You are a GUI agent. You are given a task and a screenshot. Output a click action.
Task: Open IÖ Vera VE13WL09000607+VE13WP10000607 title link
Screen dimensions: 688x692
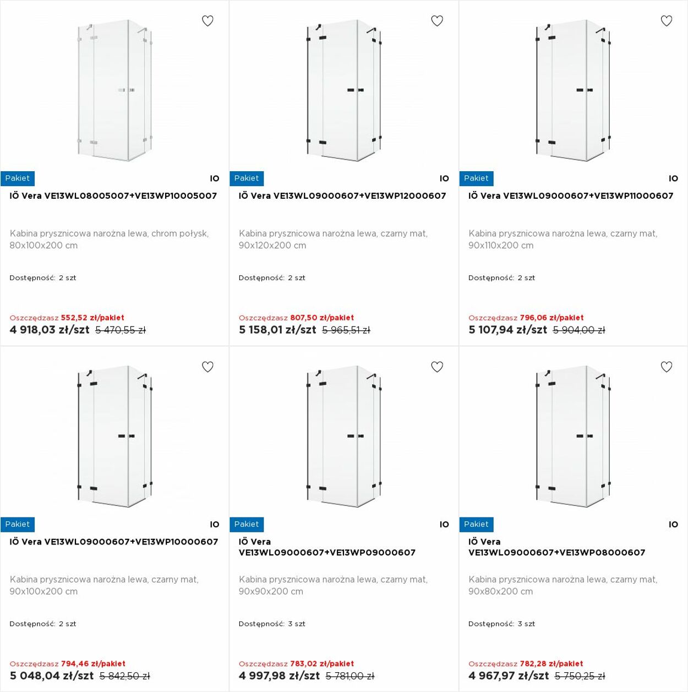(114, 542)
